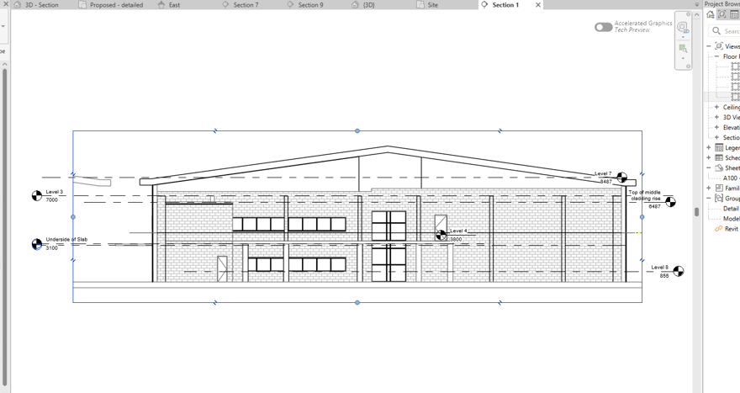This screenshot has width=740, height=393.
Task: Expand the Families node
Action: [708, 188]
